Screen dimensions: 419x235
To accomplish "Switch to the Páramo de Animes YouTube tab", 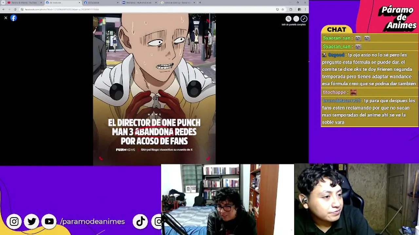I will coord(24,3).
